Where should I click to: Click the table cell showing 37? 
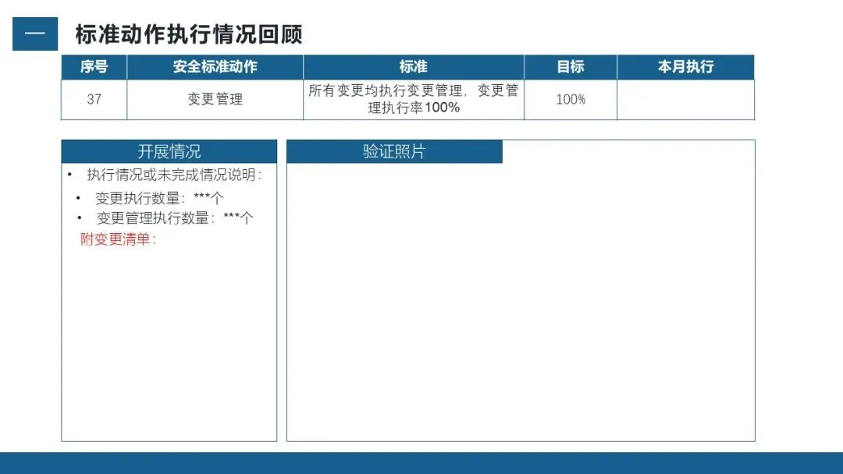coord(94,99)
